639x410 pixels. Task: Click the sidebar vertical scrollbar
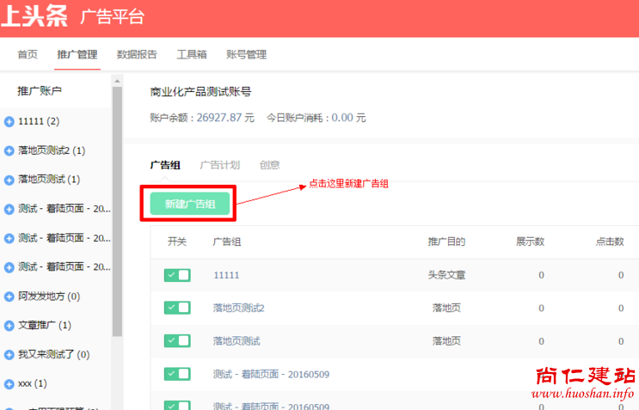point(117,215)
